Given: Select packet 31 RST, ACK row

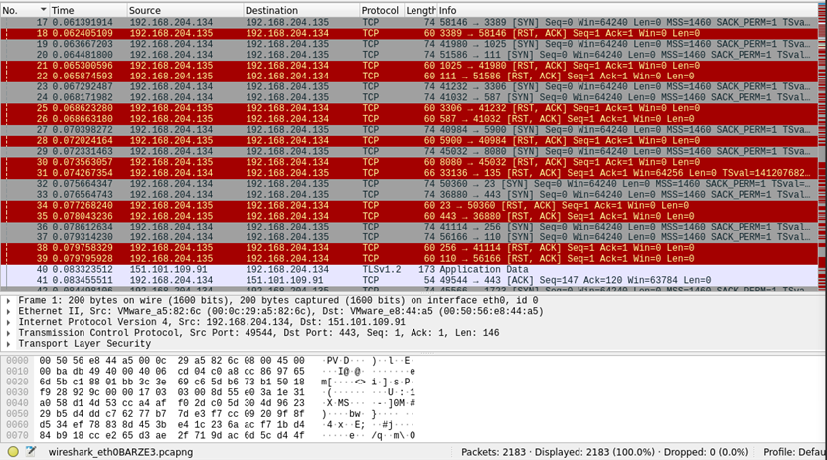Looking at the screenshot, I should (x=398, y=172).
